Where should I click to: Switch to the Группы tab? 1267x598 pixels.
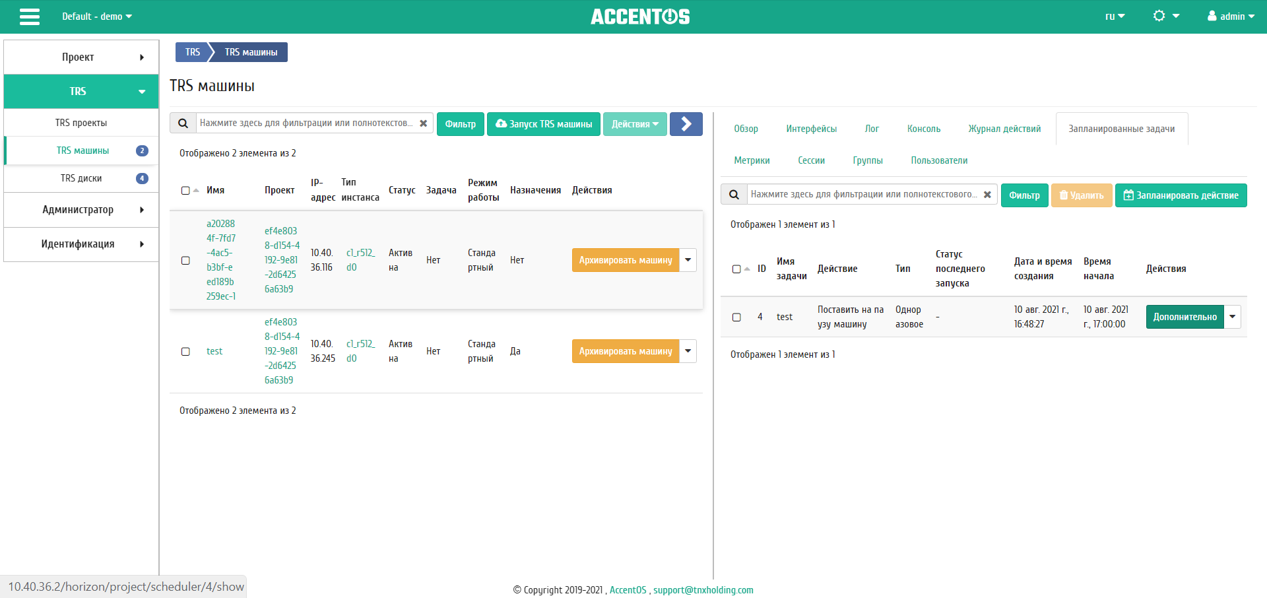click(x=867, y=160)
